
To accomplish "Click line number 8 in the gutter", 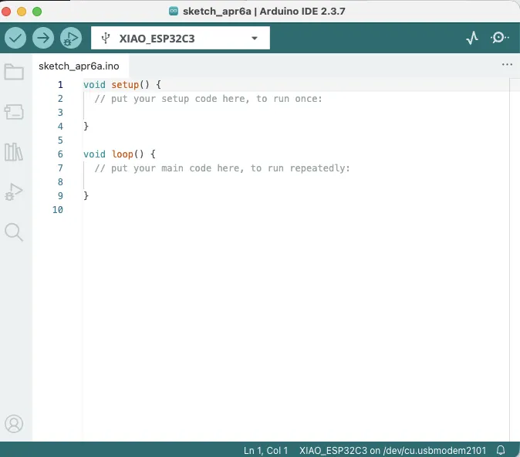I will point(60,182).
